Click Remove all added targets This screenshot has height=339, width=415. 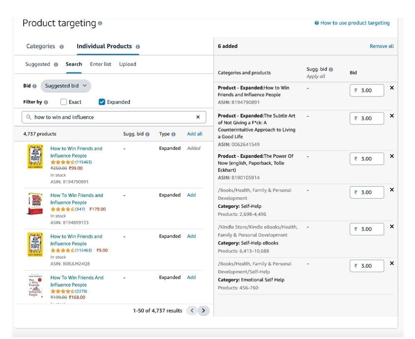[382, 46]
